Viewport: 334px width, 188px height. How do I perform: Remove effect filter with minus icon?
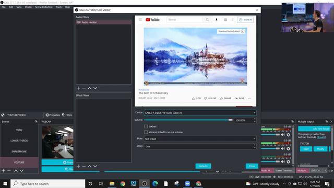[x=84, y=166]
